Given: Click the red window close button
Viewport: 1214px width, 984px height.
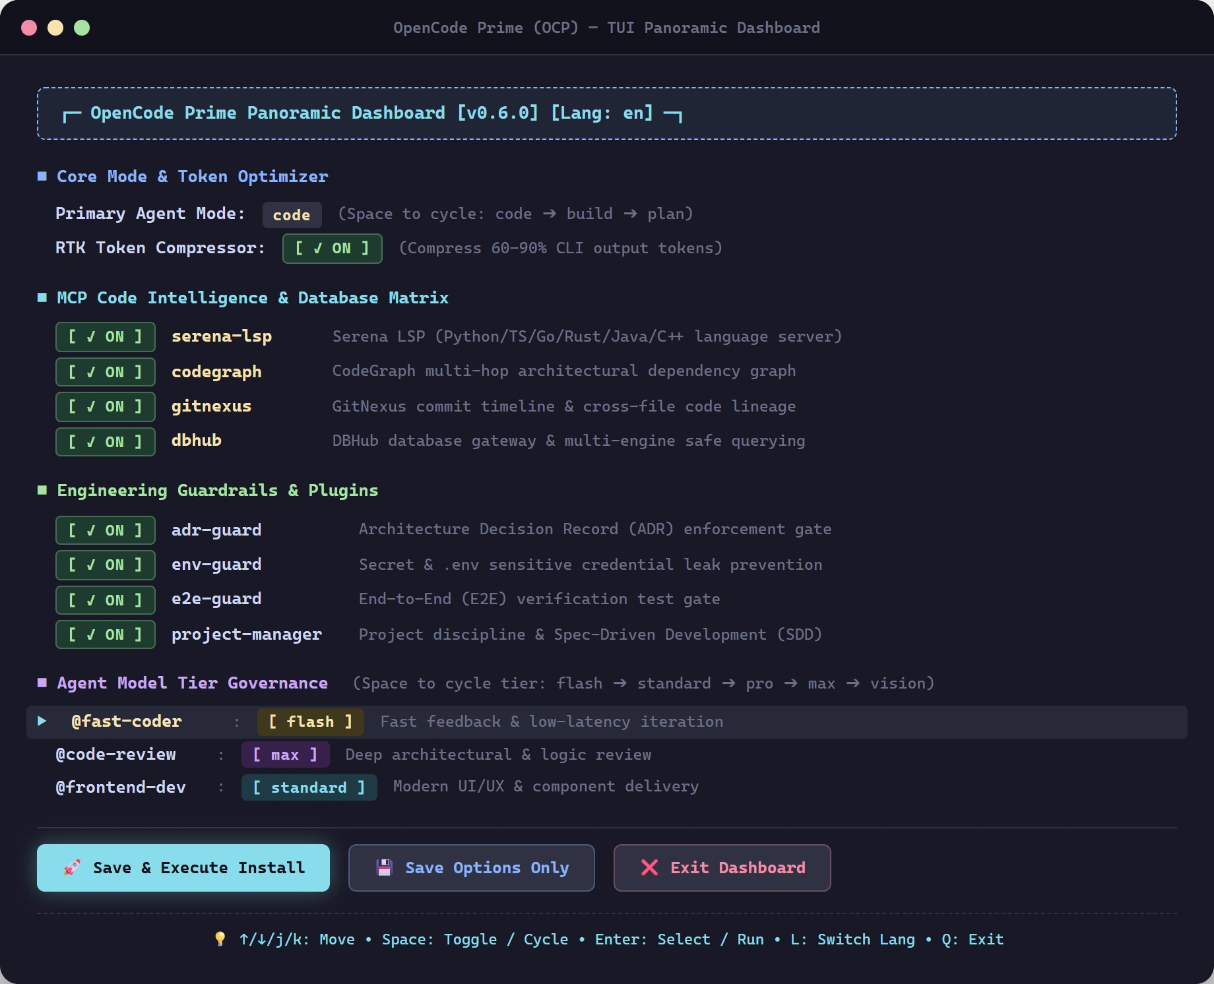Looking at the screenshot, I should pyautogui.click(x=29, y=28).
